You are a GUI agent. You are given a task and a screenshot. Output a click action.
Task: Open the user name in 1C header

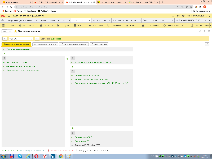point(197,16)
